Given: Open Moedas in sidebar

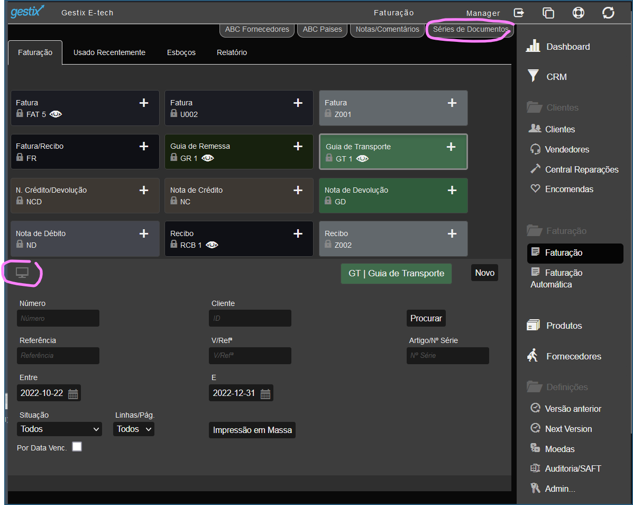Looking at the screenshot, I should tap(552, 448).
